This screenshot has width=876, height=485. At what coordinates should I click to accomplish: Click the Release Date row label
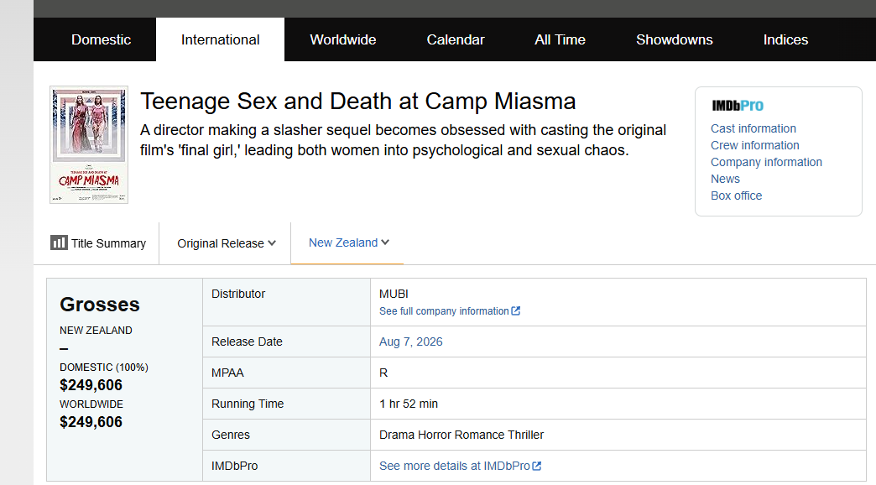[x=247, y=342]
